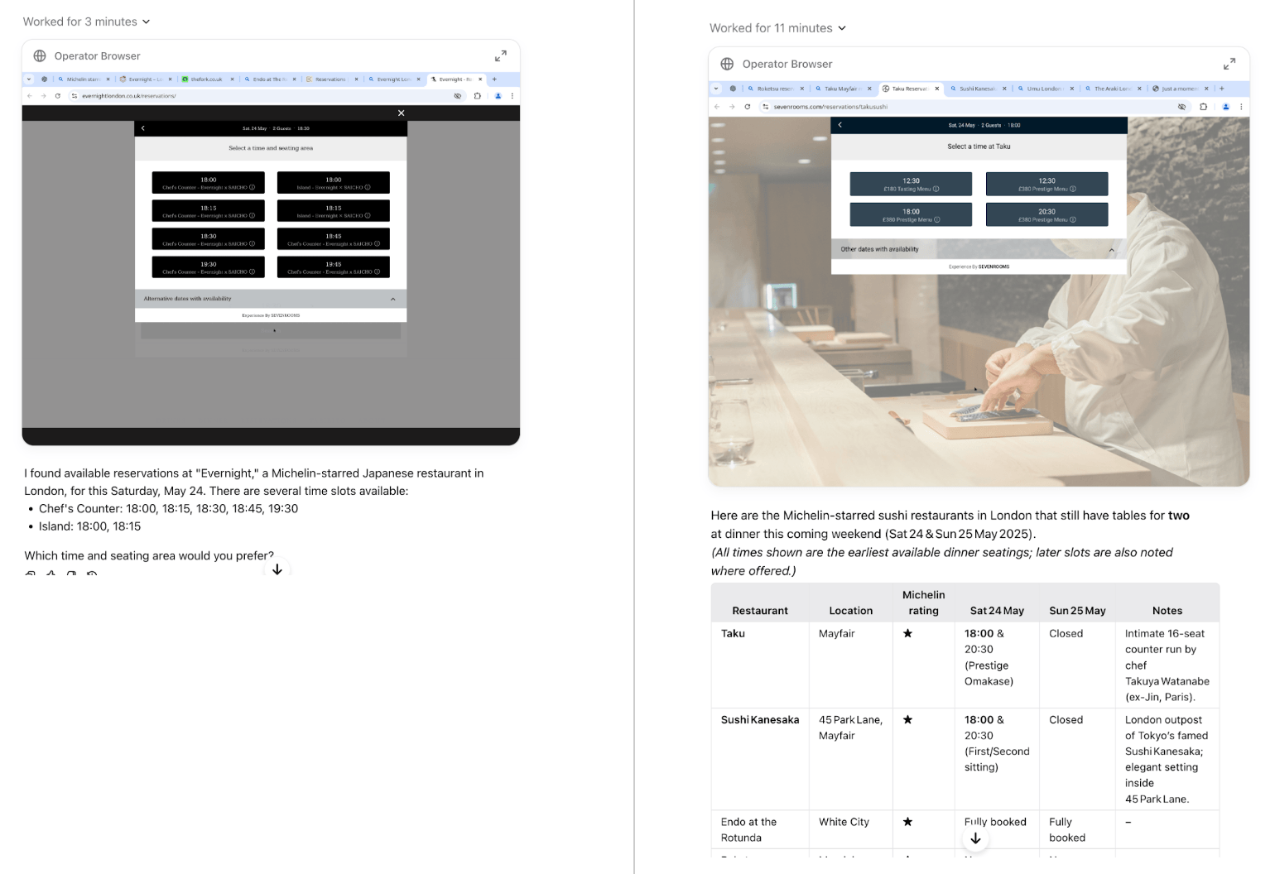The width and height of the screenshot is (1275, 874).
Task: Click the diagonal-arrows expand icon on right Operator Browser
Action: click(x=1229, y=63)
